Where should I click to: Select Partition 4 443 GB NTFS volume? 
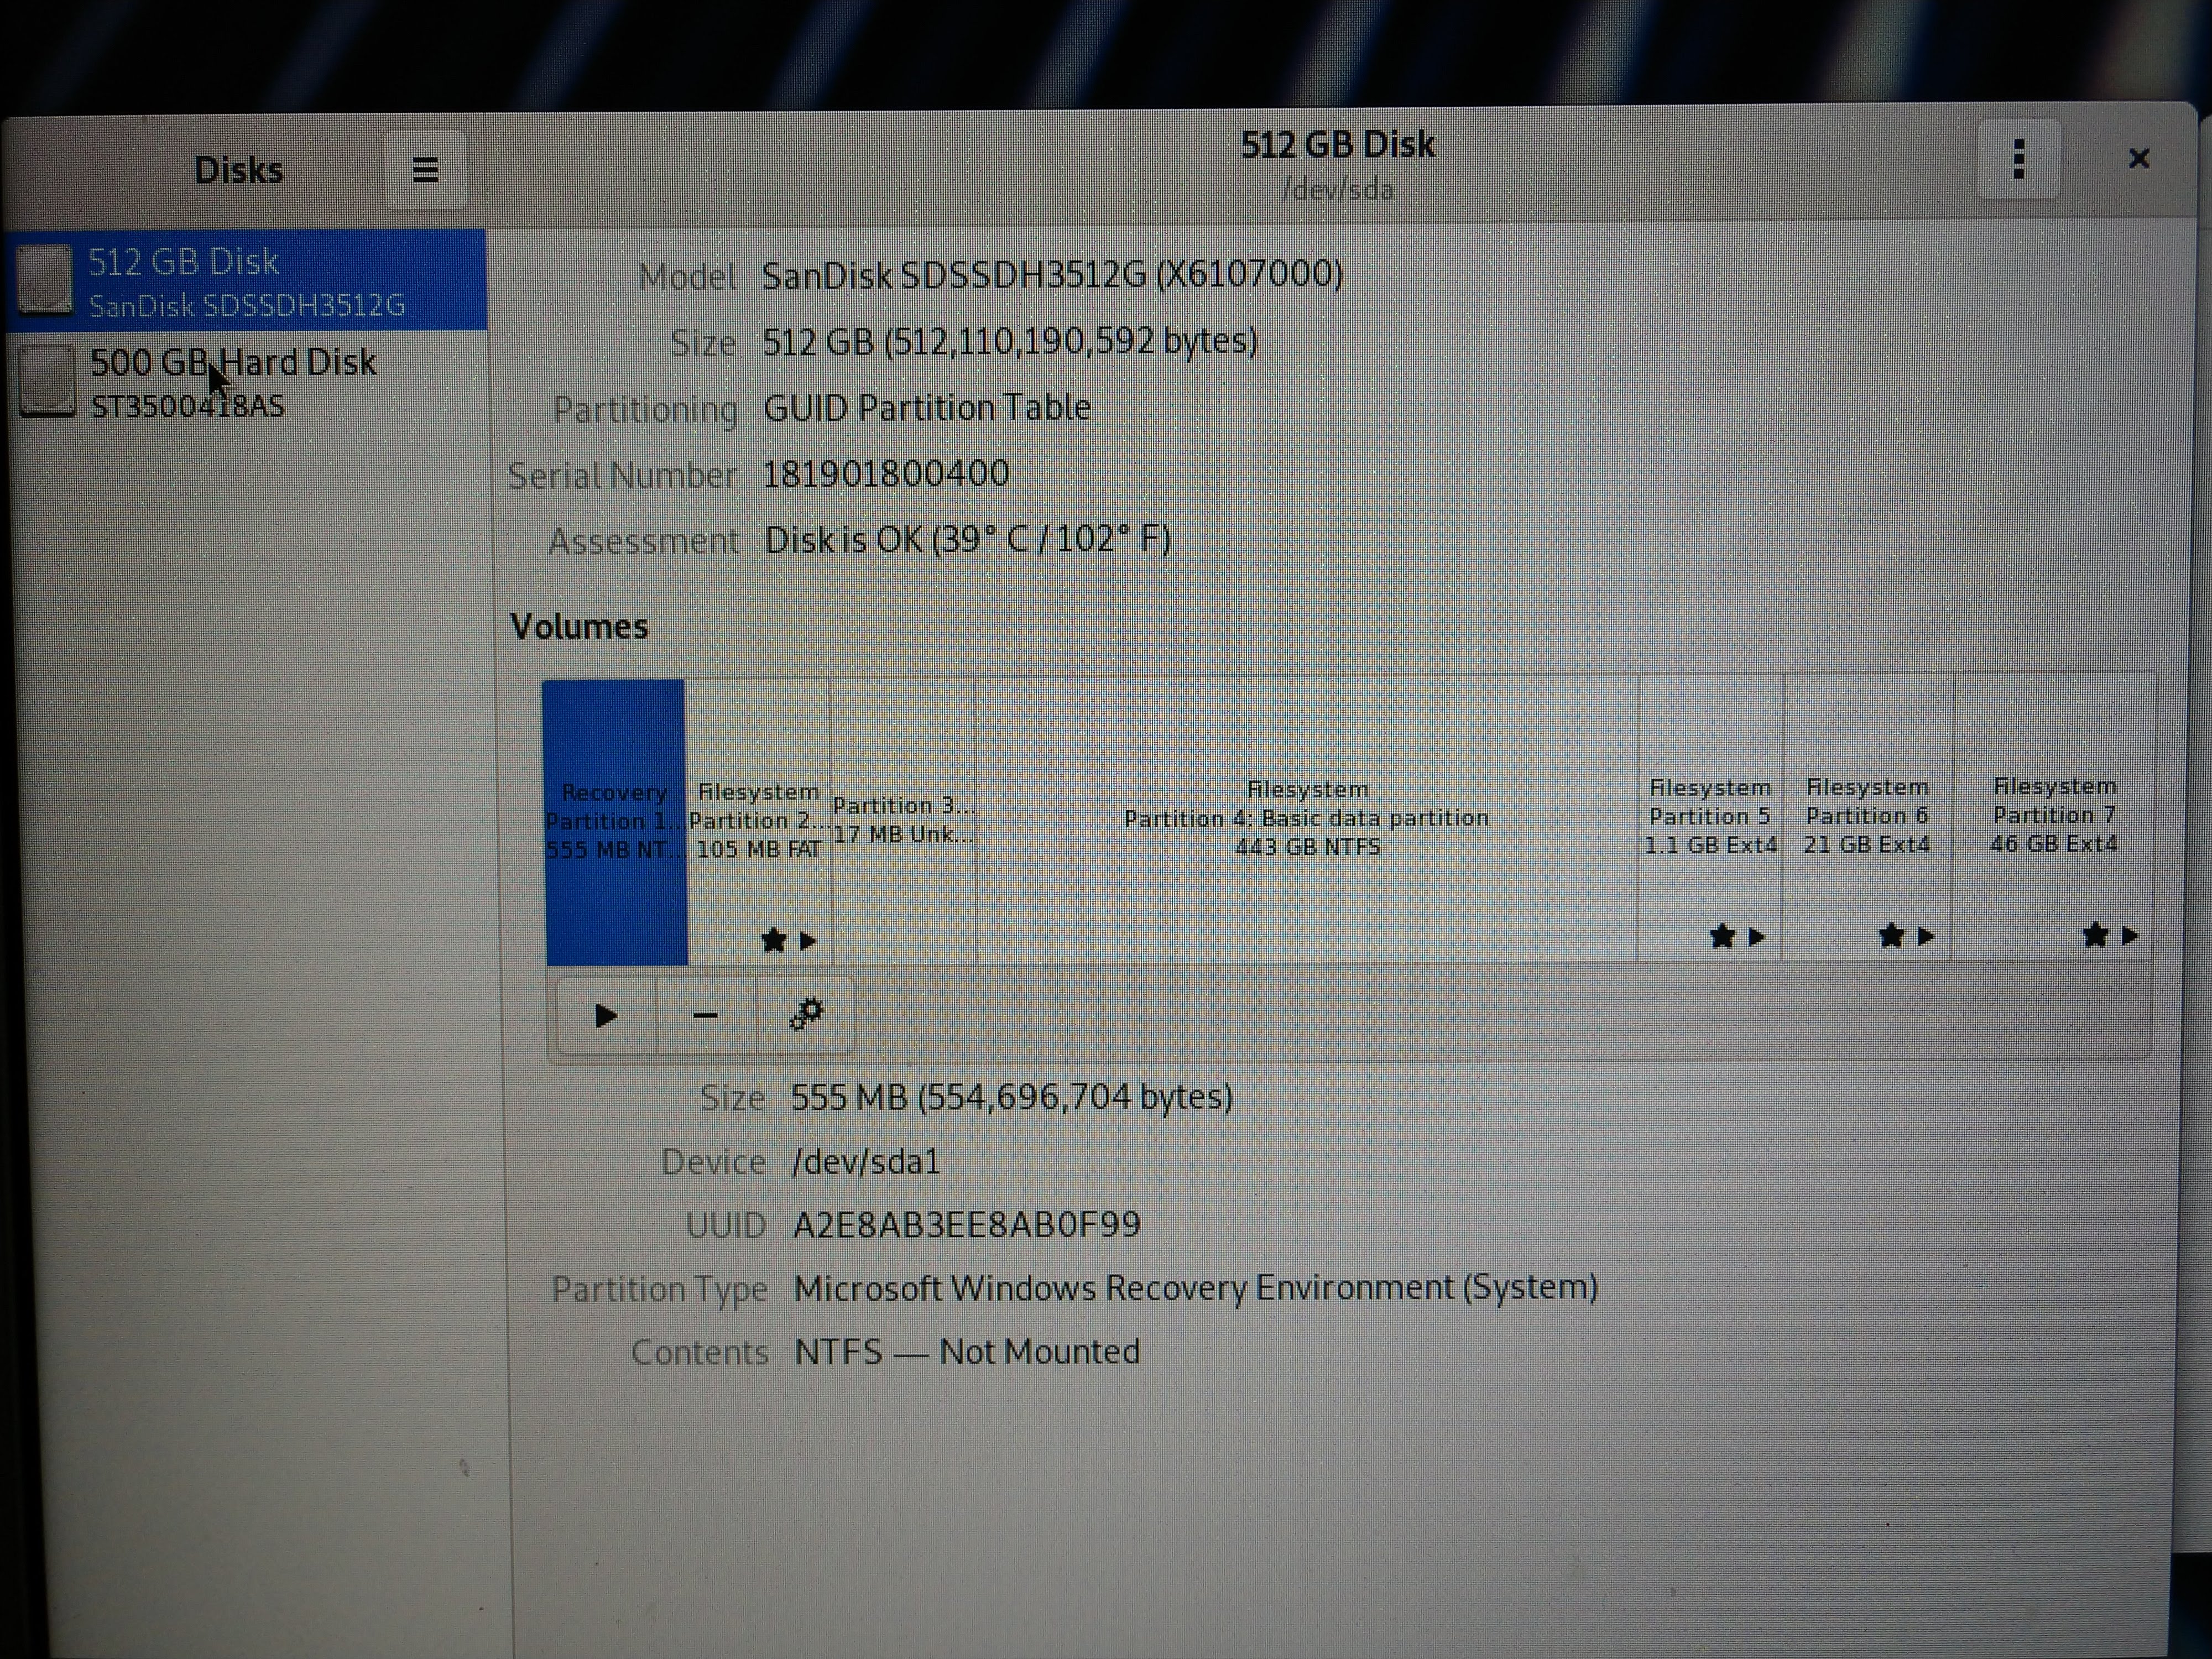pos(1306,818)
